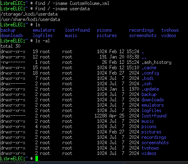
Task: Click link count "19" on the first listing row
Action: pyautogui.click(x=35, y=52)
